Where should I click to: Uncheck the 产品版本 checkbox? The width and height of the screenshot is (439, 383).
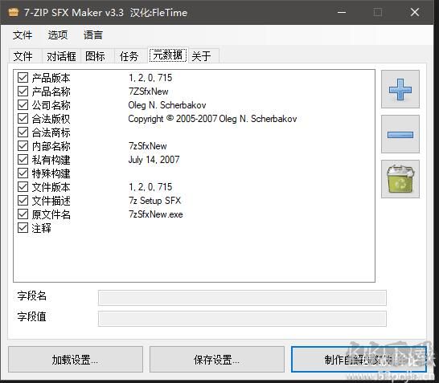click(23, 77)
